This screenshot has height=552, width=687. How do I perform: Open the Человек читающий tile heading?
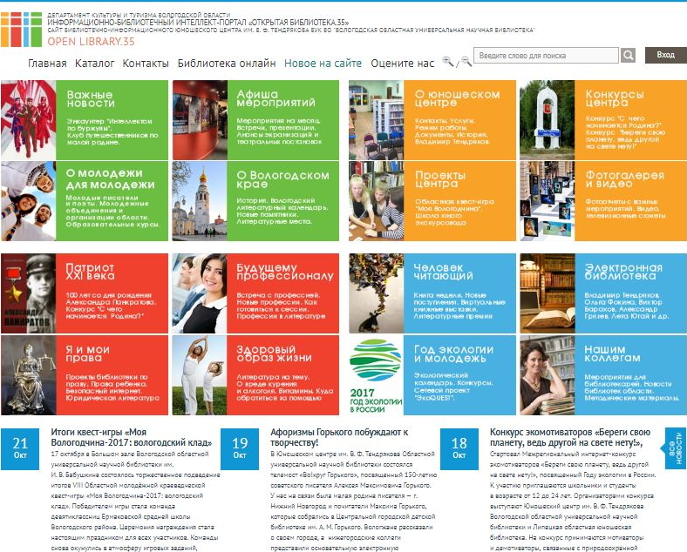(x=444, y=272)
